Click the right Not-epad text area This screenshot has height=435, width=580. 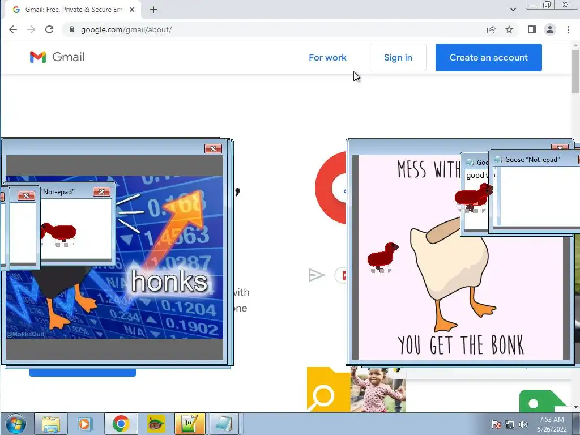(x=538, y=196)
